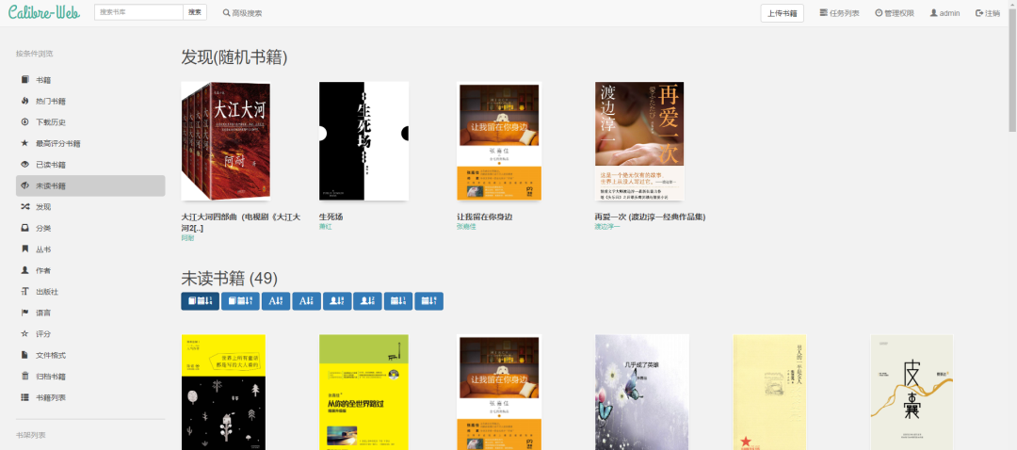Sort by book date, oldest first
This screenshot has width=1017, height=450.
[240, 301]
